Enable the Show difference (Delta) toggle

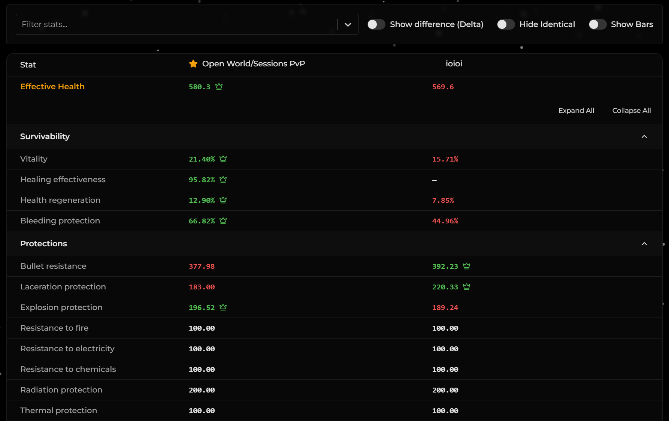[x=376, y=24]
